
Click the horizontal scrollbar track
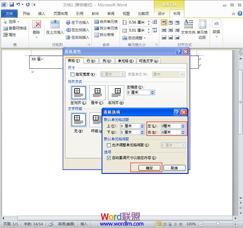[125, 218]
